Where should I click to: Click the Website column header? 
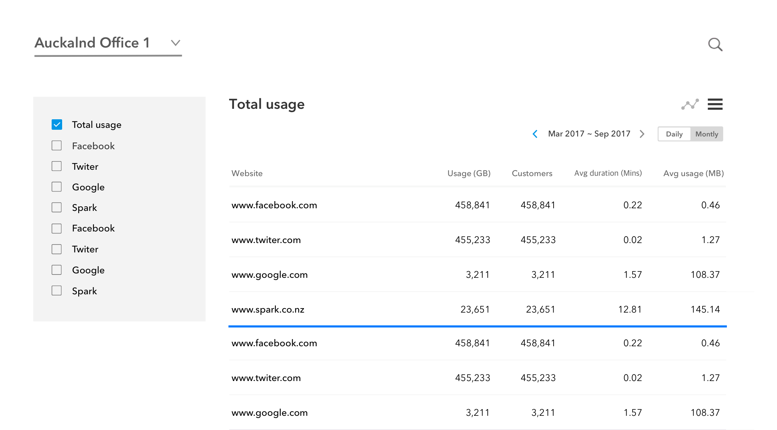tap(247, 173)
